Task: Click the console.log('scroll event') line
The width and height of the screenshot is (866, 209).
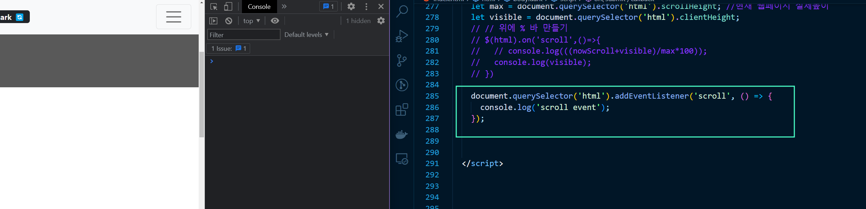Action: pyautogui.click(x=545, y=108)
